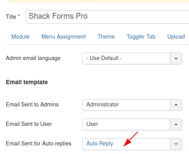
Task: Open Email Sent to User dropdown
Action: click(x=132, y=124)
